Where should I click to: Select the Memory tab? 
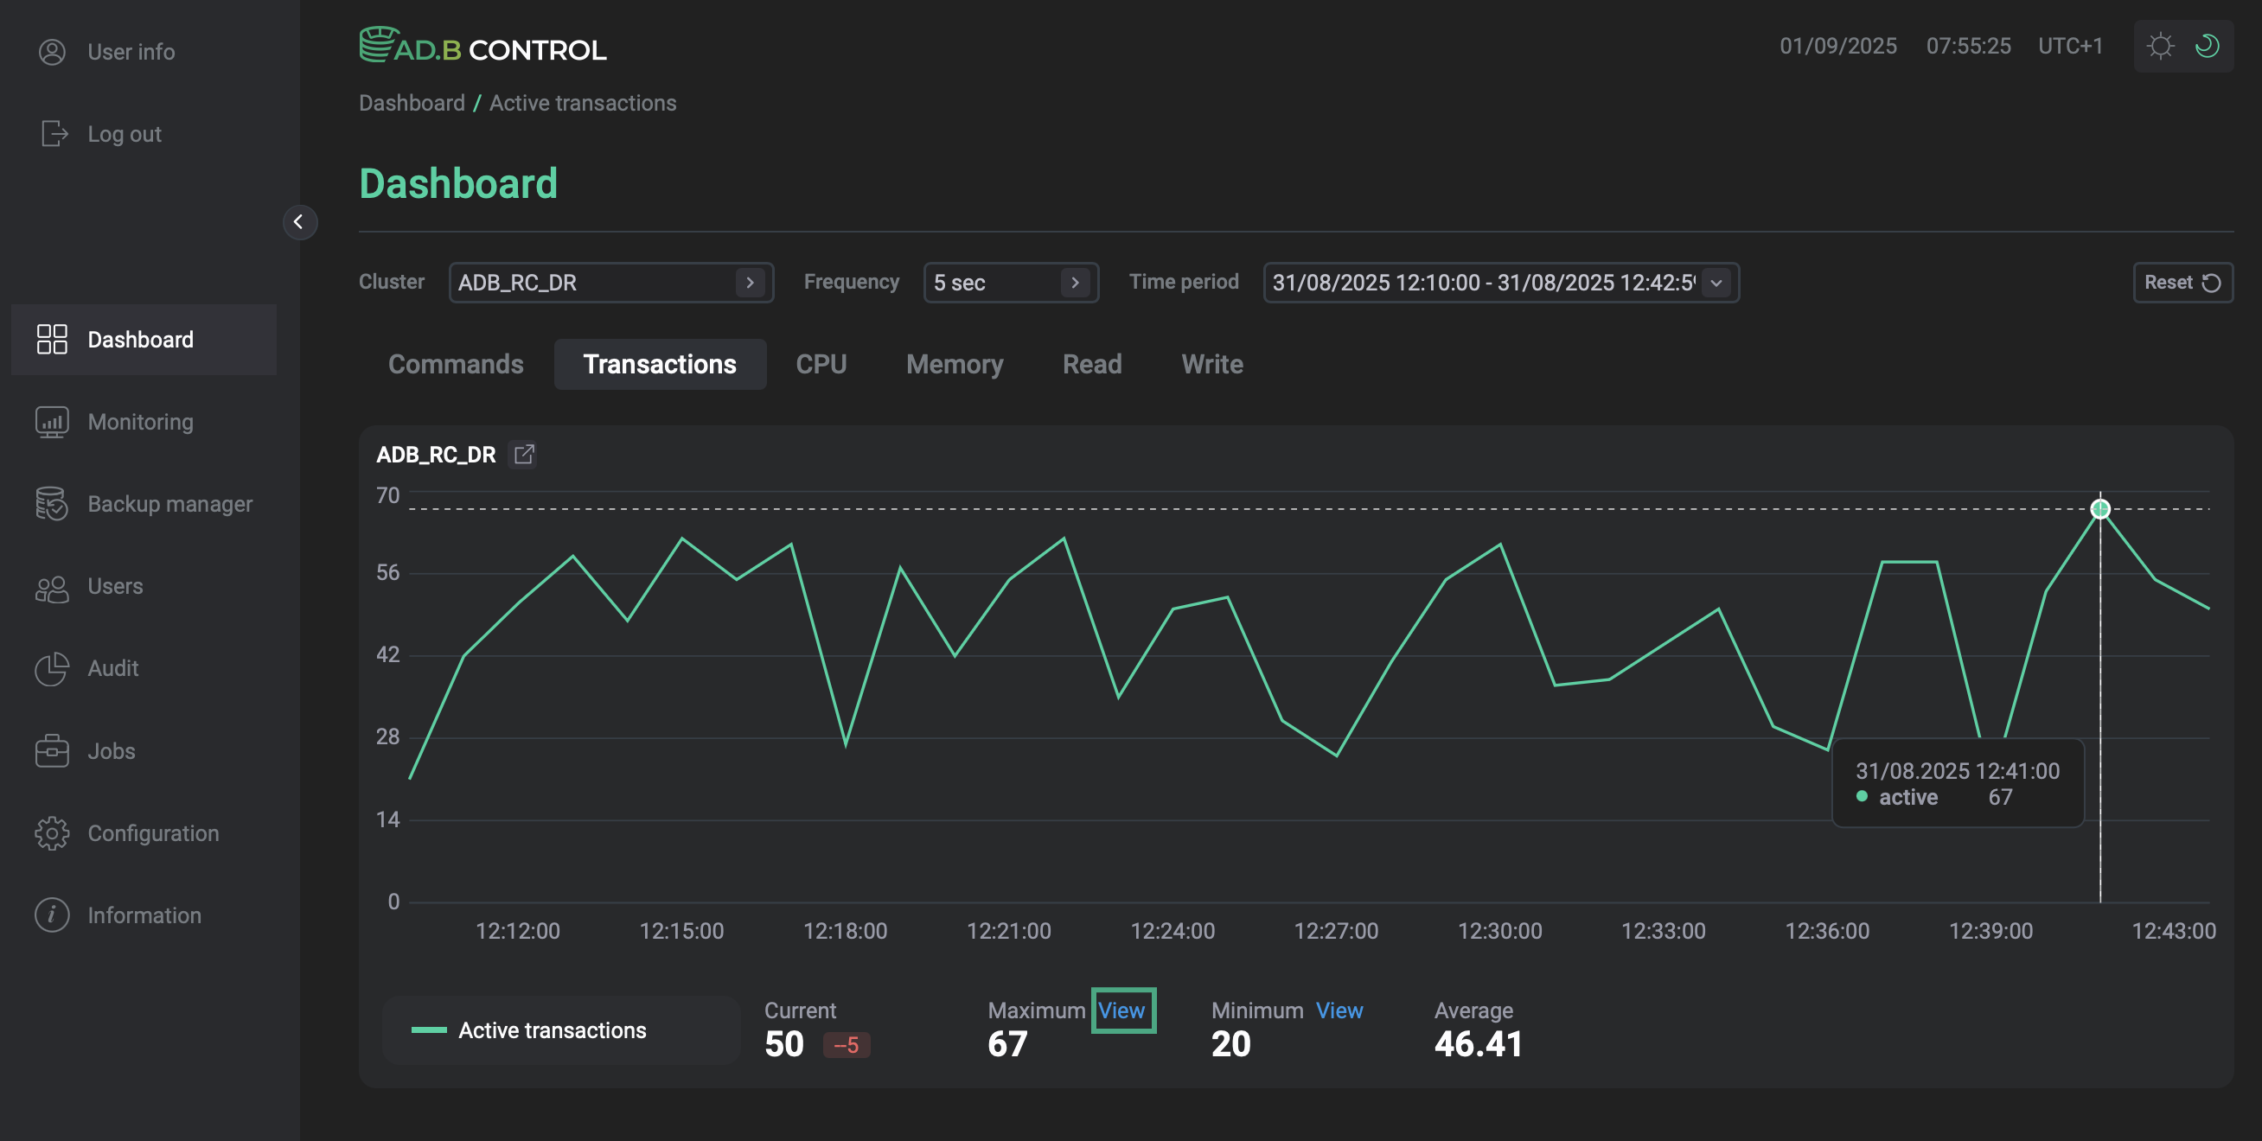(x=954, y=364)
